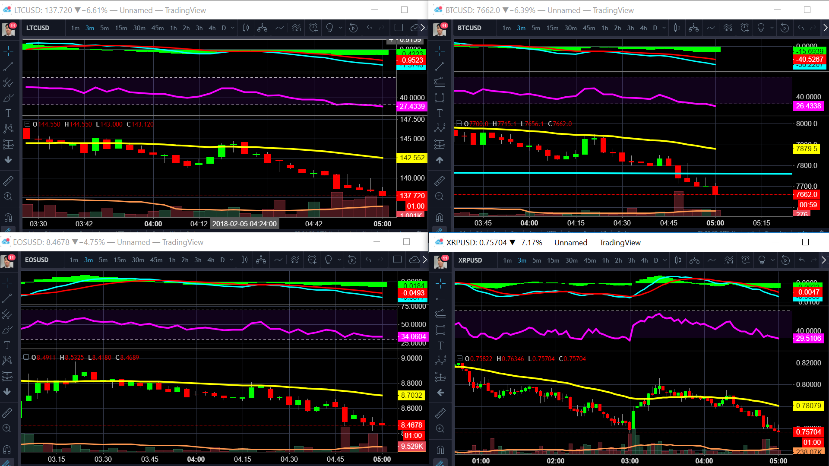Screen dimensions: 829x466
Task: Expand interval dropdown in EOSUSD toolbar
Action: point(231,260)
